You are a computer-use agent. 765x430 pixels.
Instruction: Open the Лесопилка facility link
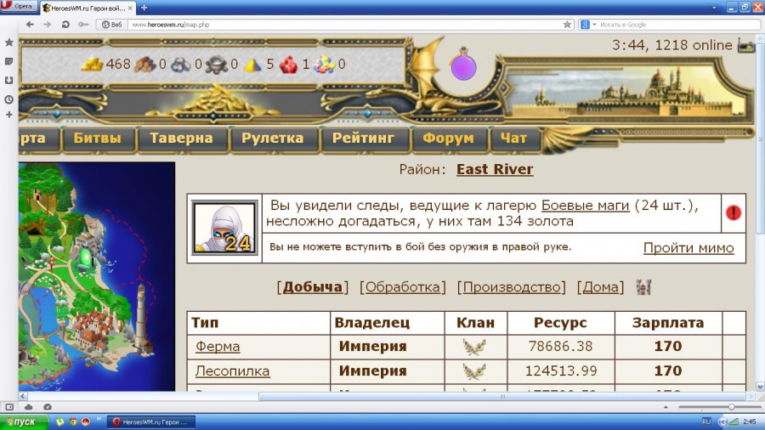tap(232, 371)
